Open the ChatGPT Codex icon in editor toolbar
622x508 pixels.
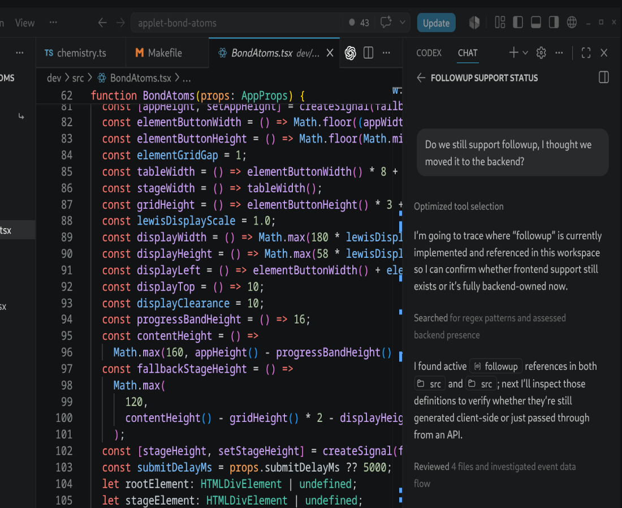click(350, 53)
